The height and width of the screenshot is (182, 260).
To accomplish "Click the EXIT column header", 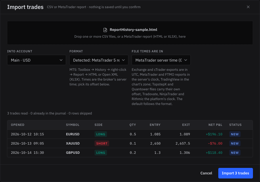I will (x=186, y=125).
